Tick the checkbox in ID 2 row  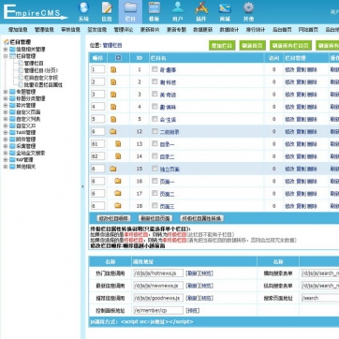coord(155,81)
